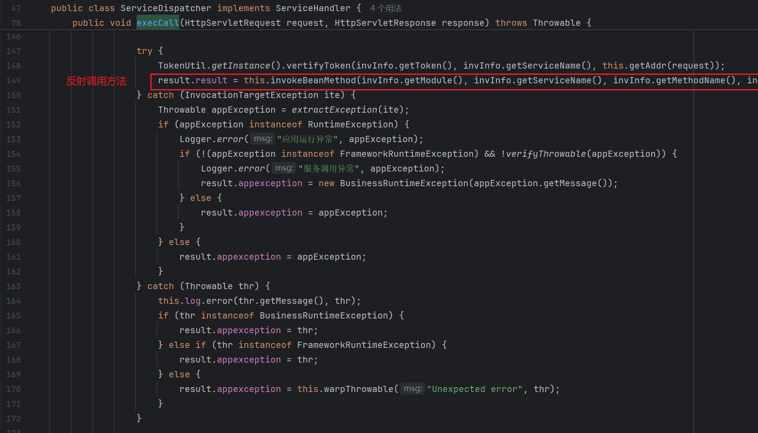Click the extractException method call
Image resolution: width=758 pixels, height=433 pixels.
pyautogui.click(x=334, y=110)
